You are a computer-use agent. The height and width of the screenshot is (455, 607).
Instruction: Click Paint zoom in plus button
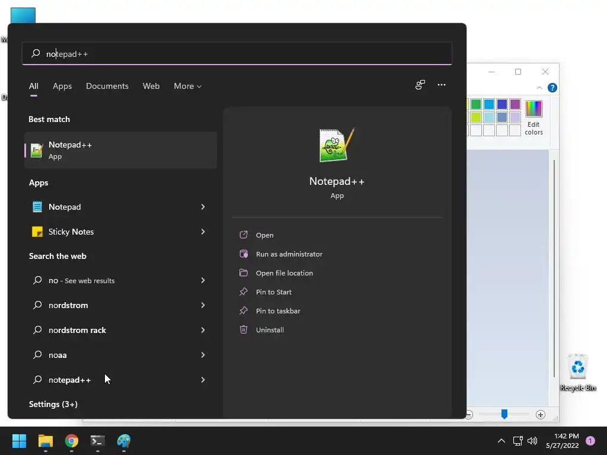[541, 414]
